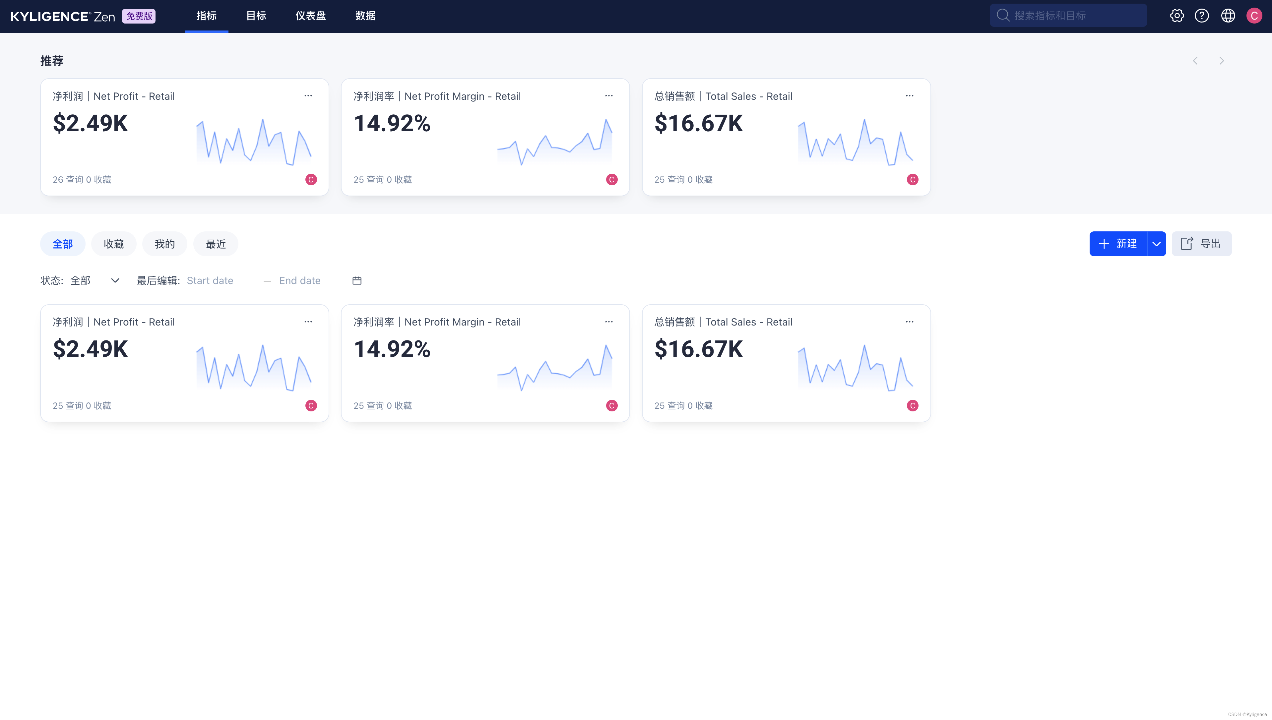Open the 仪表盘 tab

point(311,16)
